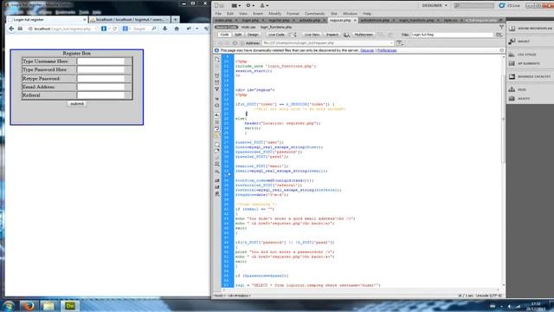Toggle Inspect mode

point(332,35)
